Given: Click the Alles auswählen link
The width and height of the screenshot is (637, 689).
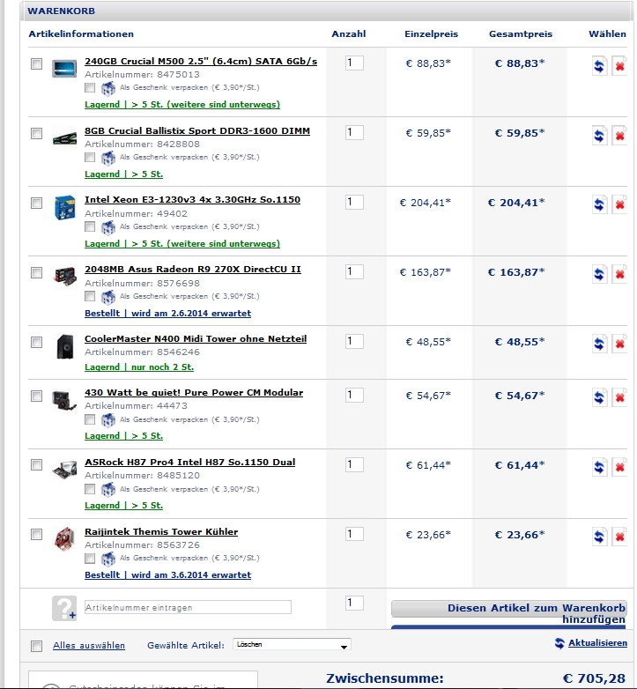Looking at the screenshot, I should tap(89, 646).
